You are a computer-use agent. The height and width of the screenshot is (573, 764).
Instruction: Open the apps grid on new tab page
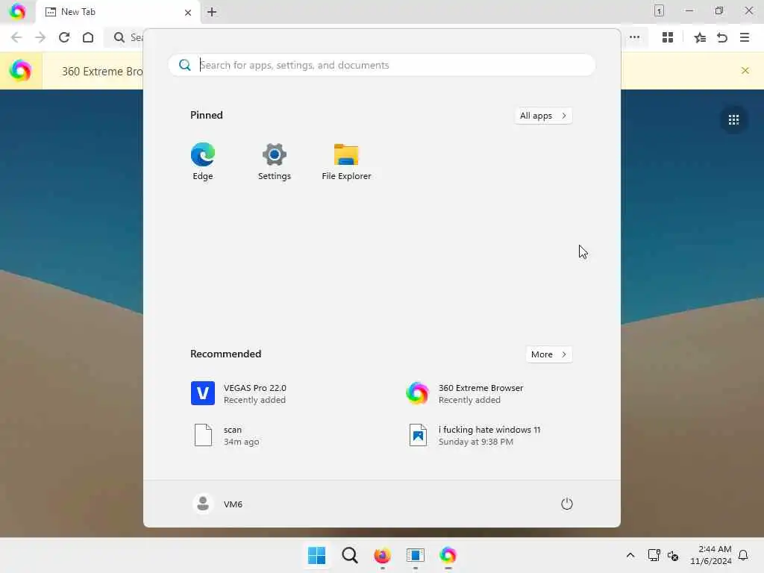(x=734, y=120)
